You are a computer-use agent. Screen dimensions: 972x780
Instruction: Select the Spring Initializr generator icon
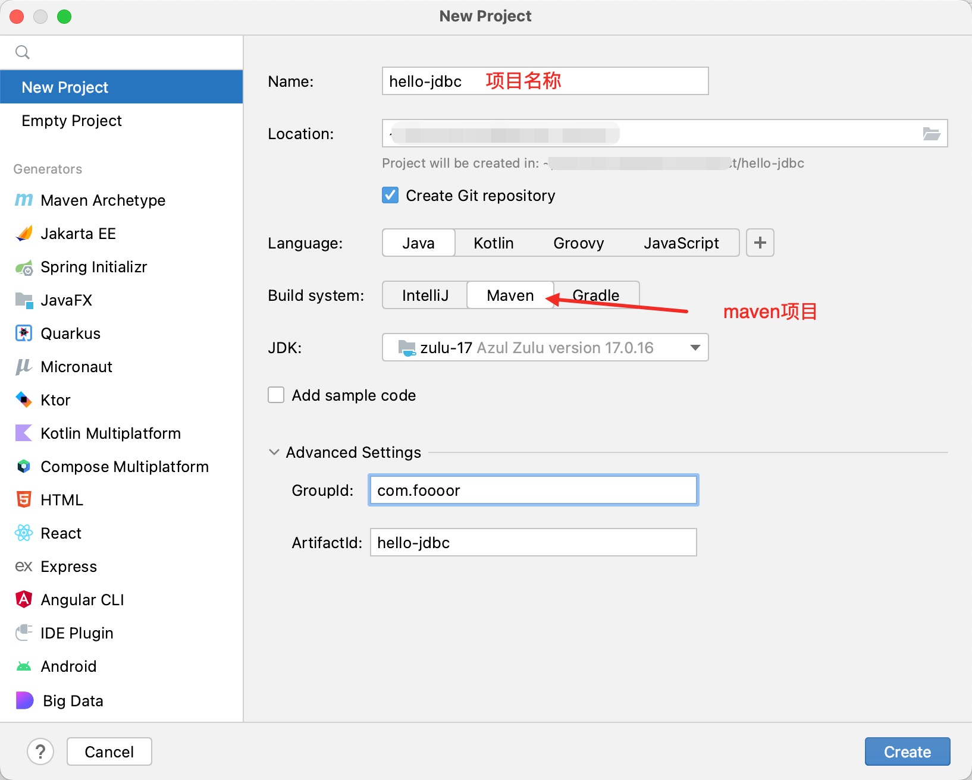click(x=24, y=268)
